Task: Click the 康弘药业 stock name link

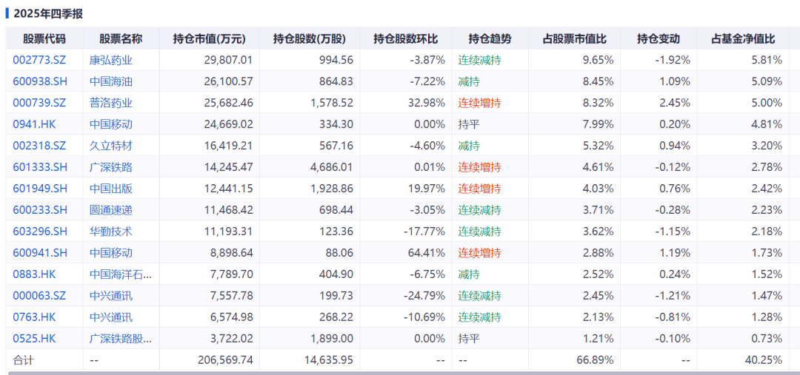Action: click(110, 60)
